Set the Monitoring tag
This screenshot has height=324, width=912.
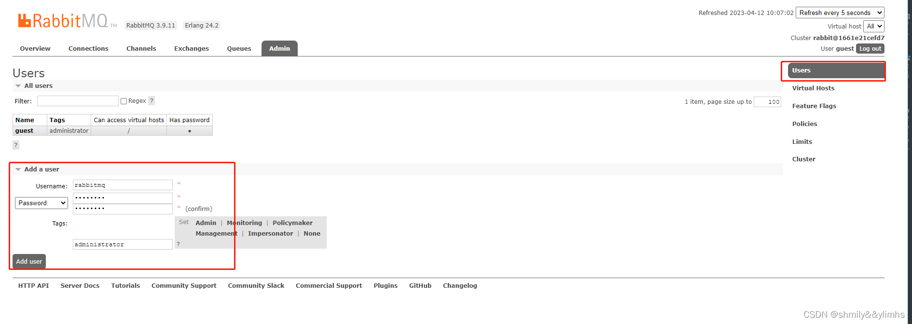tap(244, 223)
